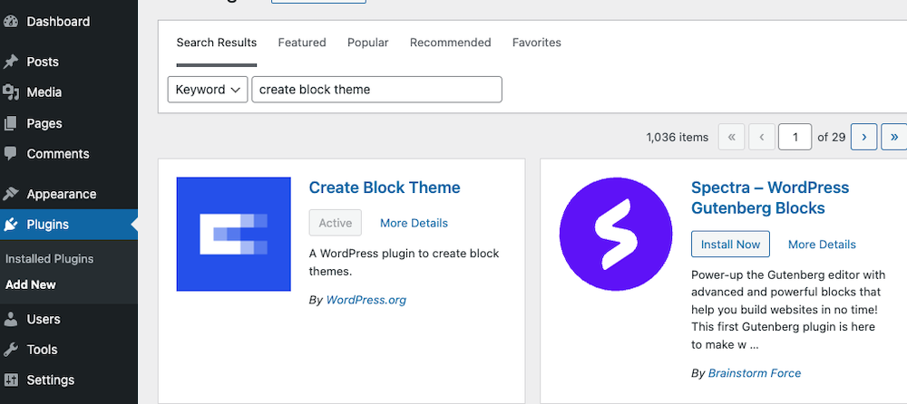The image size is (907, 404).
Task: Click the Media icon in sidebar
Action: 10,92
